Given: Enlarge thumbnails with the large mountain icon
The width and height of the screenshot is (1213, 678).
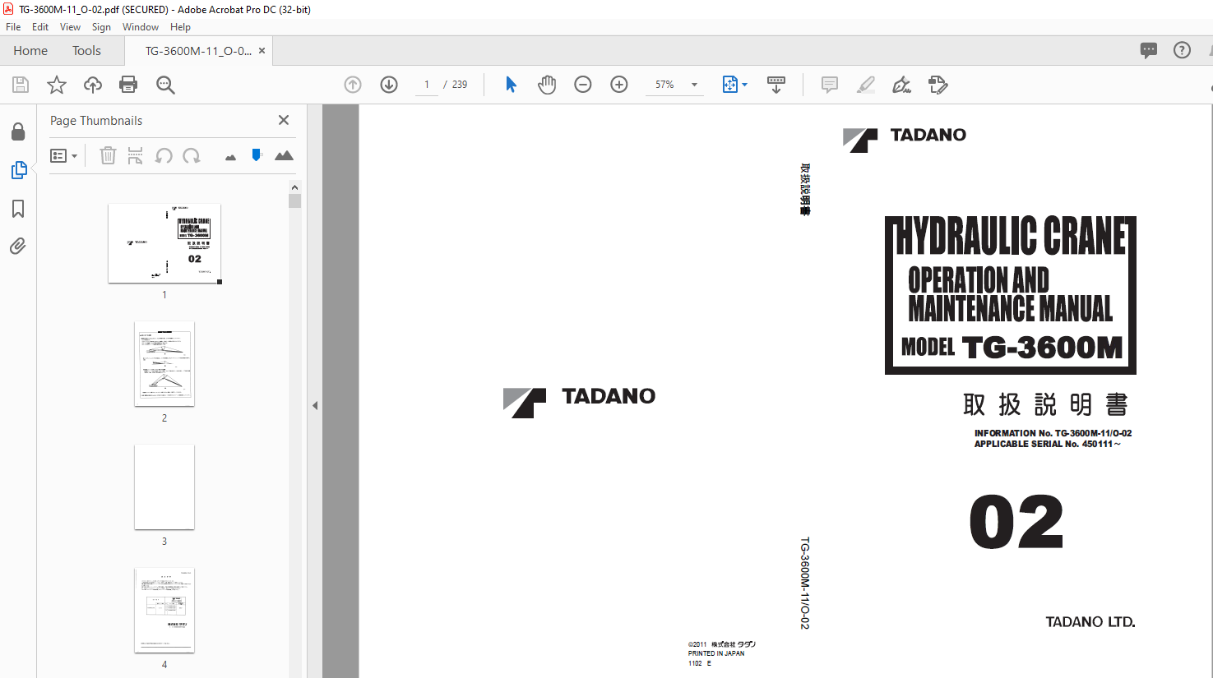Looking at the screenshot, I should click(x=284, y=155).
